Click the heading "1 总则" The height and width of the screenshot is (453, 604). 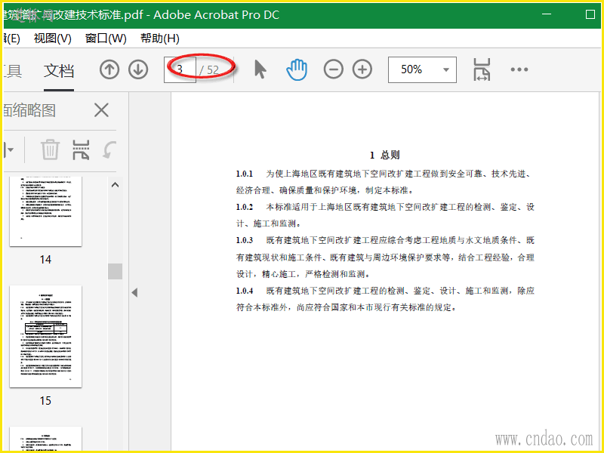[384, 156]
